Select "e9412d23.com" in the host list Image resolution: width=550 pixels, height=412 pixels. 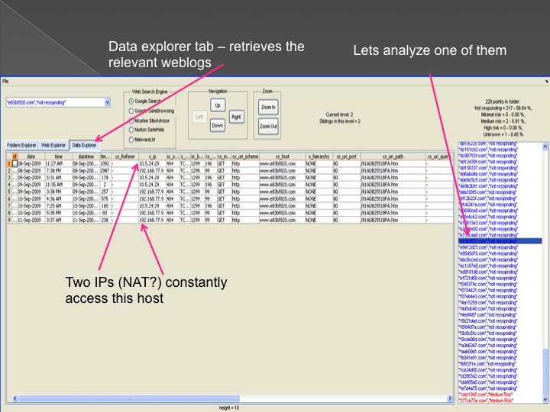[x=488, y=247]
